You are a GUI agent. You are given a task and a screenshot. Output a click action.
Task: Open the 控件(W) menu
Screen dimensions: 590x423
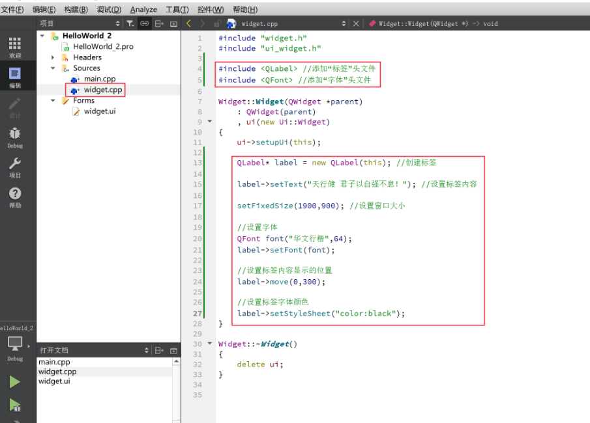click(x=211, y=9)
